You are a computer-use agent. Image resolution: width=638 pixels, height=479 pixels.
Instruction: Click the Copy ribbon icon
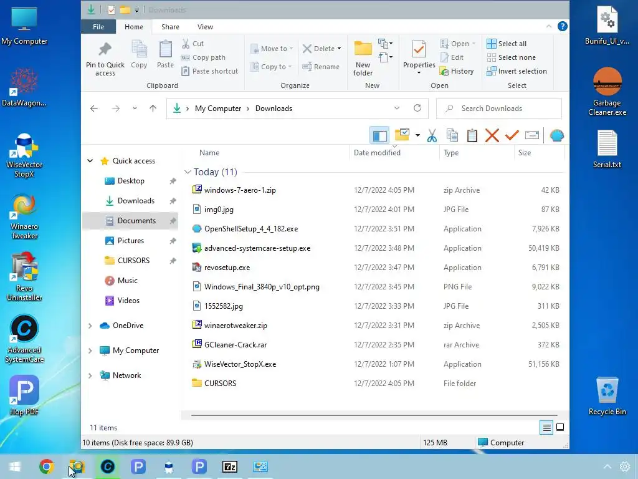coord(139,54)
